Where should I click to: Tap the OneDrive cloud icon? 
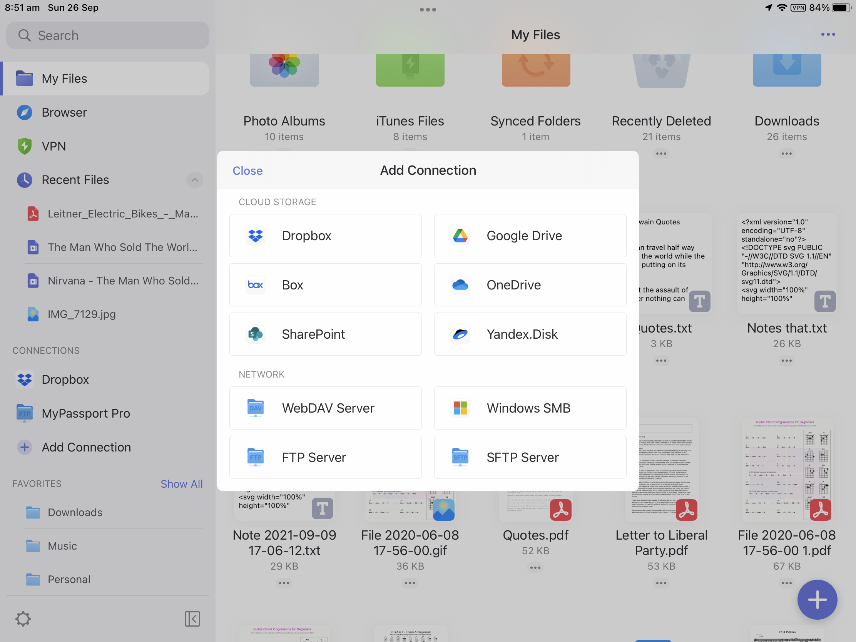tap(460, 285)
